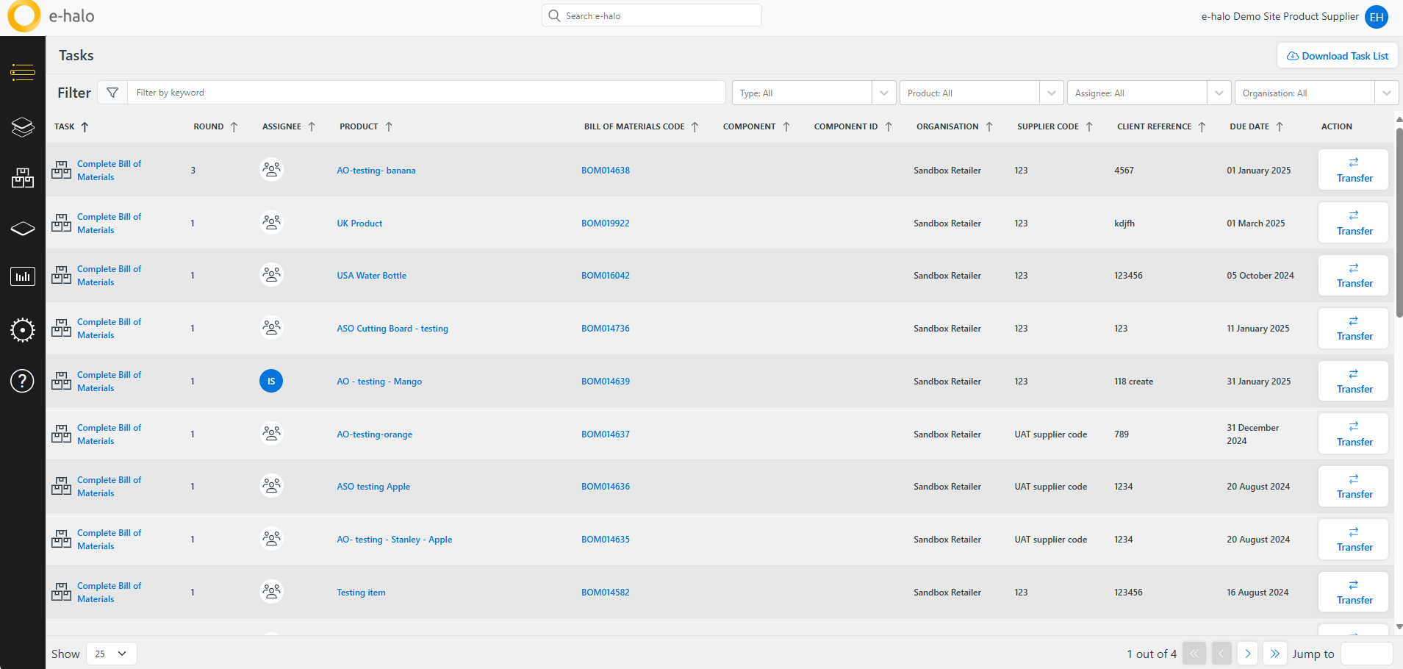This screenshot has height=669, width=1403.
Task: Open BOM016042 for USA Water Bottle
Action: coord(605,275)
